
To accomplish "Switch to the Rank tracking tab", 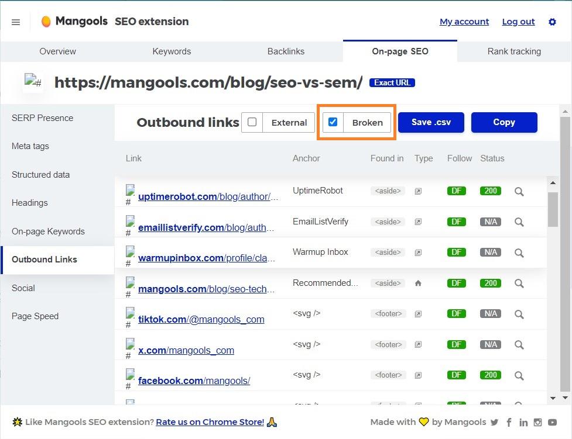I will tap(514, 51).
